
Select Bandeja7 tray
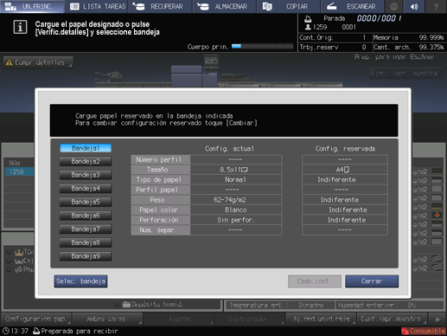[86, 229]
